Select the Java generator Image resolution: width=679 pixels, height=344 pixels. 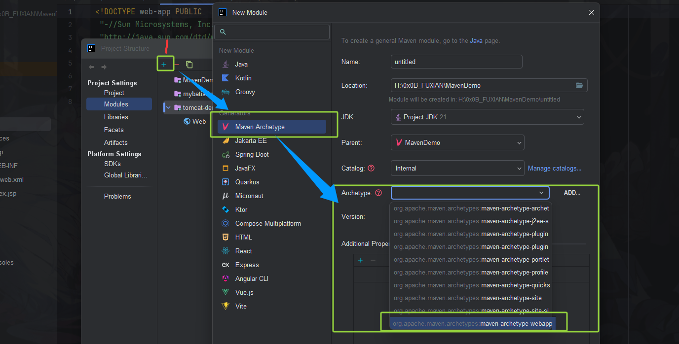pos(241,64)
